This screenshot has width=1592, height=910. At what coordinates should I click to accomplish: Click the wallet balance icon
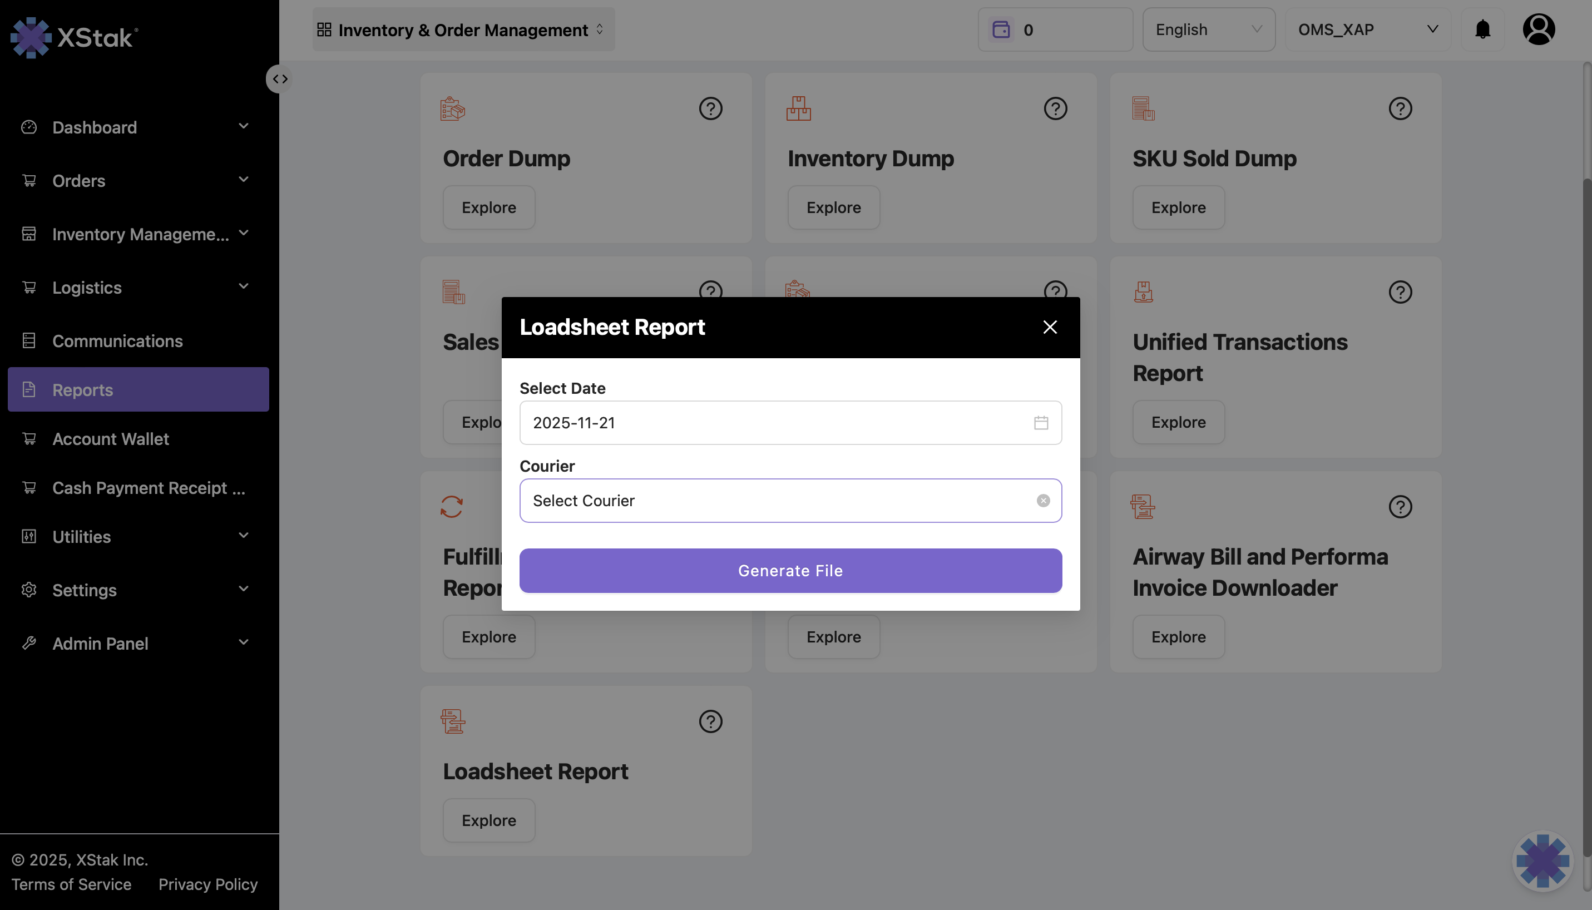(x=1001, y=29)
